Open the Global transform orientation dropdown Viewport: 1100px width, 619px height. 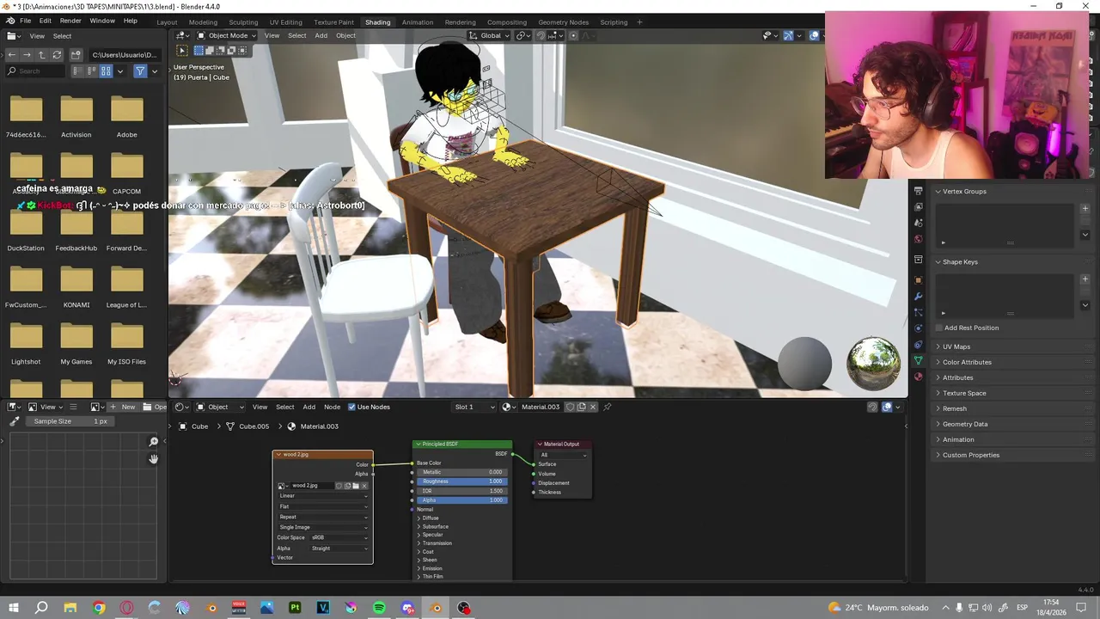click(x=490, y=35)
